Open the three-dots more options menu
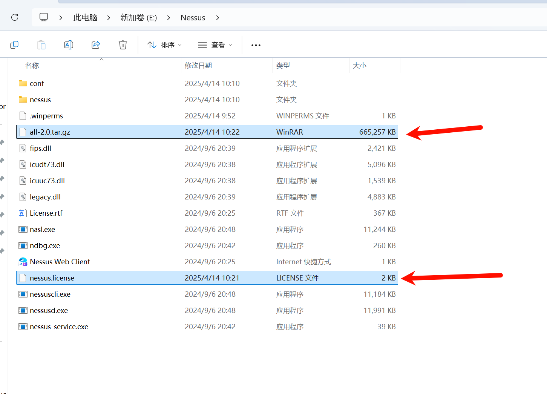Viewport: 547px width, 394px height. pyautogui.click(x=256, y=45)
